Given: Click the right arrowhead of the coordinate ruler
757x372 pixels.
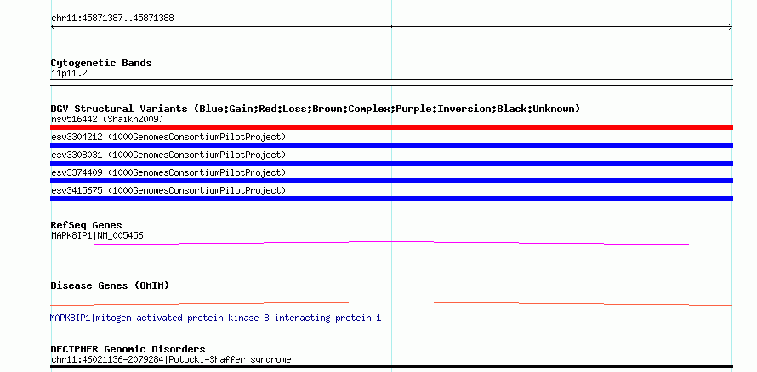Looking at the screenshot, I should coord(731,27).
